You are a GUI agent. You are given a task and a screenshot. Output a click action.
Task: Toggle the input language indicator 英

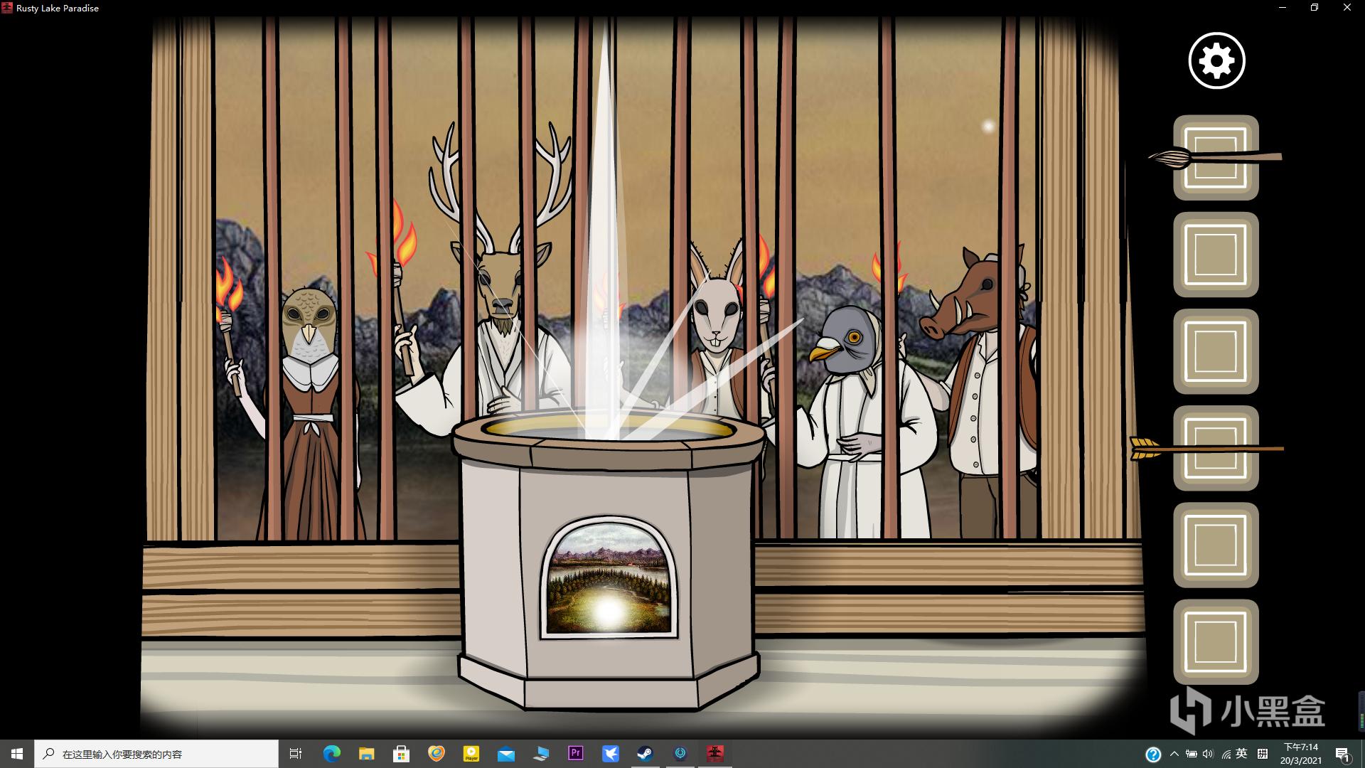pos(1241,754)
